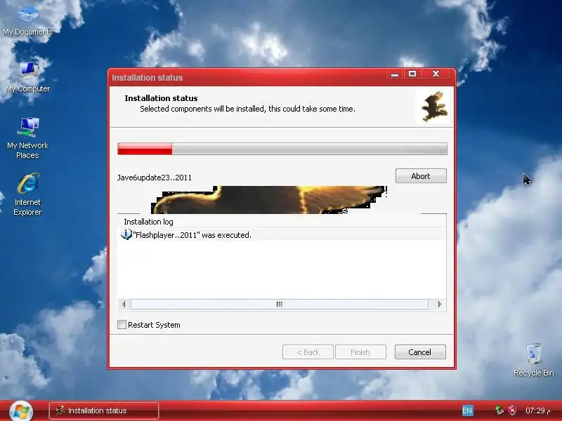Viewport: 562px width, 421px height.
Task: Click the Cancel button
Action: [x=420, y=352]
